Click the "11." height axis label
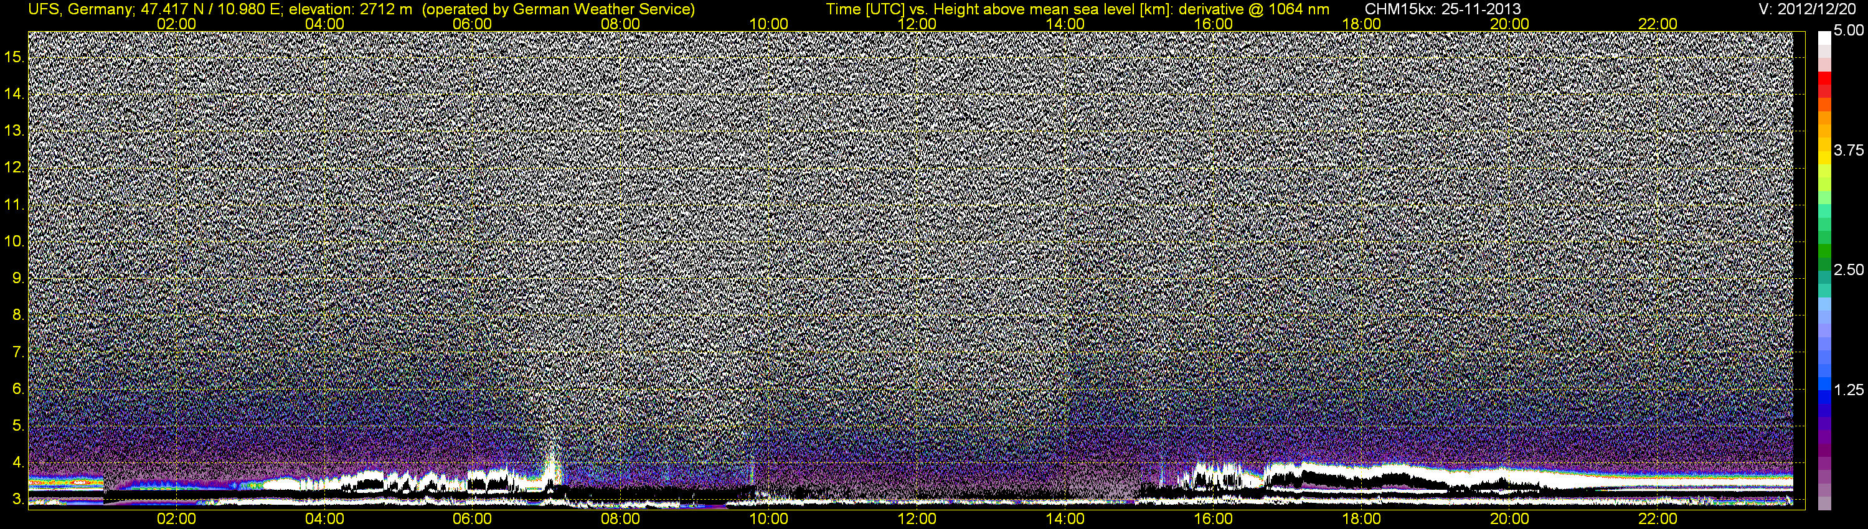This screenshot has height=529, width=1868. (14, 205)
